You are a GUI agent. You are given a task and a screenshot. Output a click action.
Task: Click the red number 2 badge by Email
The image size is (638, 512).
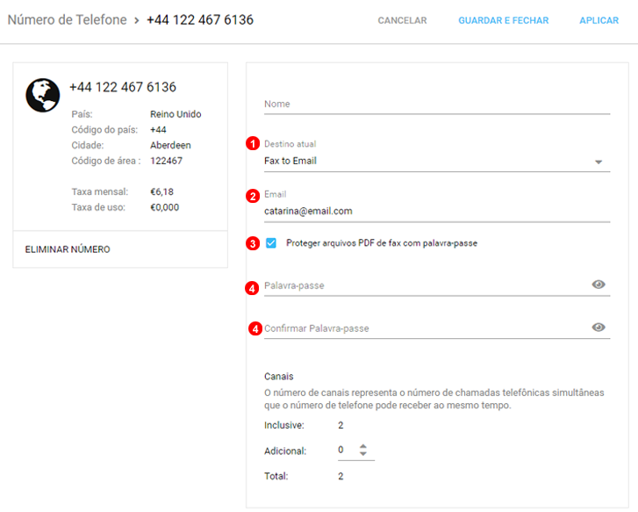click(254, 196)
